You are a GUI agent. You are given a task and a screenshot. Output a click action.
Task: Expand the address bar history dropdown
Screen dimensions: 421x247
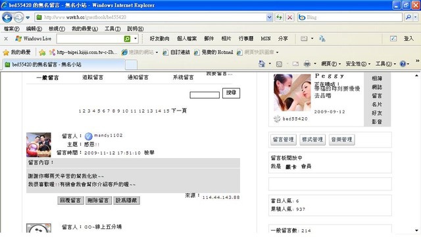[269, 18]
